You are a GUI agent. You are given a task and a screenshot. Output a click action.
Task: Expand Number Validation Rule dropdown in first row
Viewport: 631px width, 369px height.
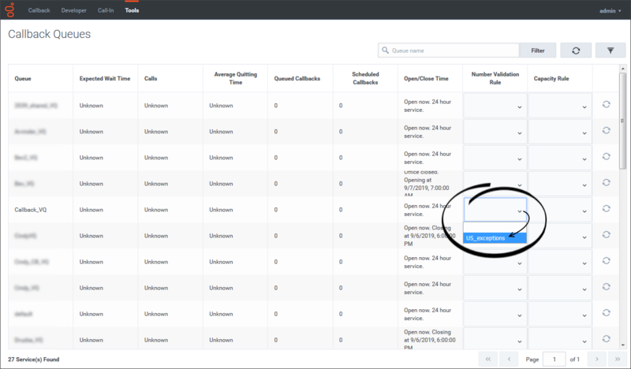coord(495,106)
